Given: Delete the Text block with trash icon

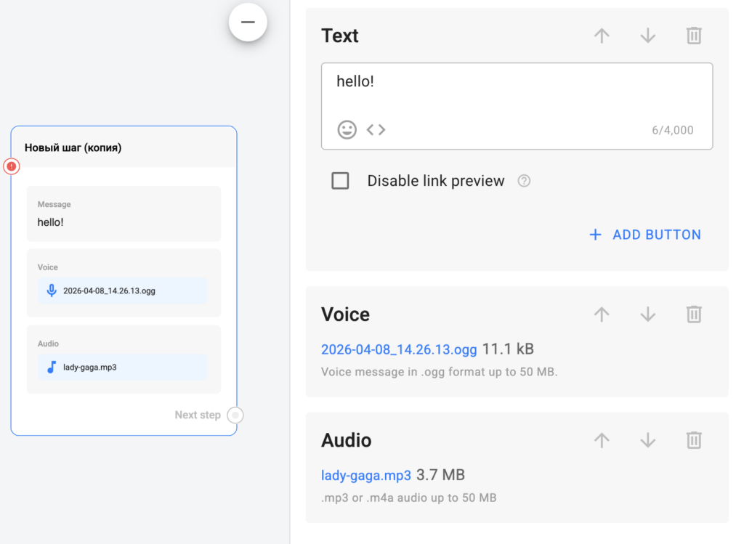Looking at the screenshot, I should point(694,36).
